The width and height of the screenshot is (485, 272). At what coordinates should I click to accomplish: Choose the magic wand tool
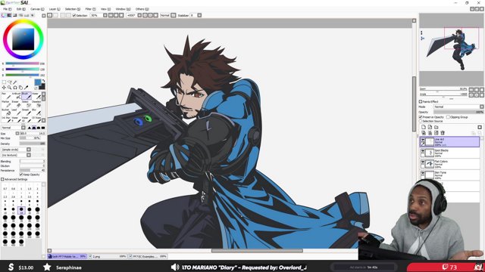pos(15,82)
